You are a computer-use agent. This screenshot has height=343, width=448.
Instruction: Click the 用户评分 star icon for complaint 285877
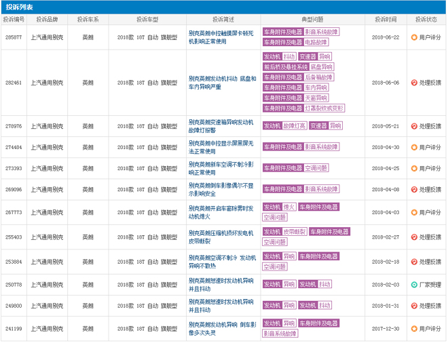click(414, 37)
